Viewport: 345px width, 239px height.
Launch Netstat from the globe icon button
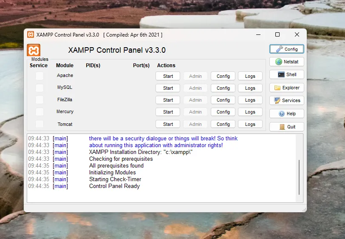pos(287,62)
